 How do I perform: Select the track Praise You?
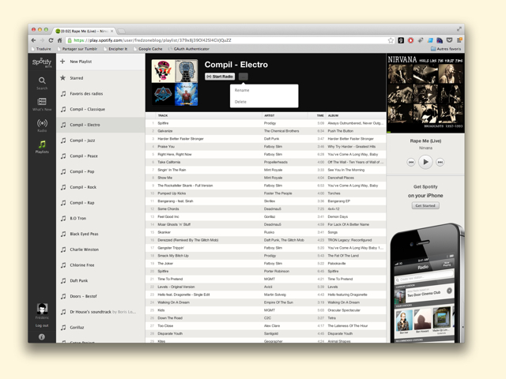[166, 146]
